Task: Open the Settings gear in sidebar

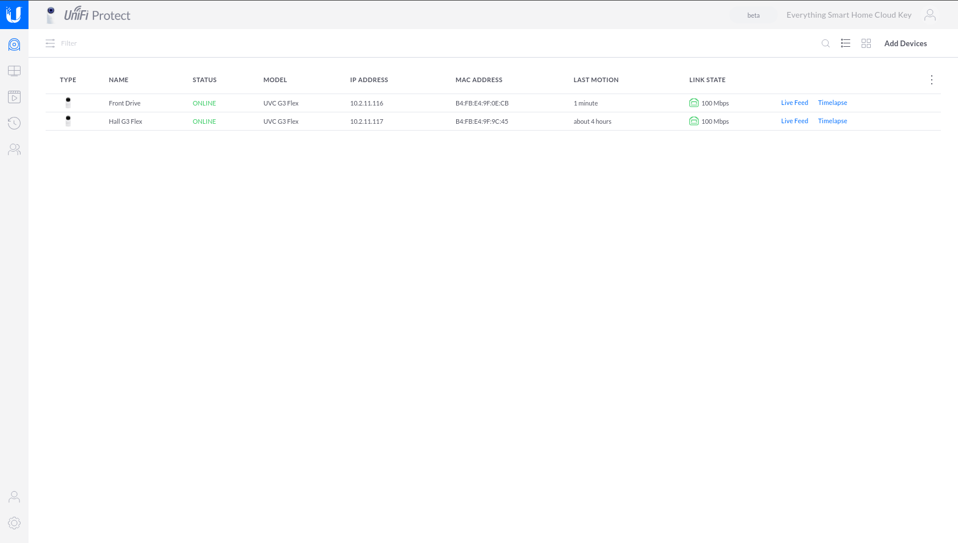Action: tap(14, 523)
